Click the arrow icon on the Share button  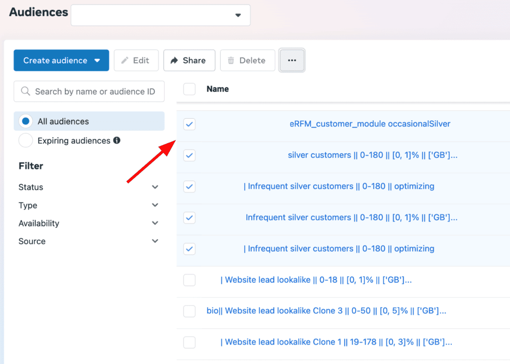[174, 60]
